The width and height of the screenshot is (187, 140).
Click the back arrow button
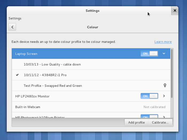click(x=12, y=27)
